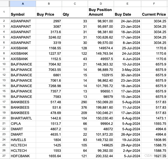The image size is (168, 159).
Task: Click amount 102915 cell
Action: click(101, 75)
